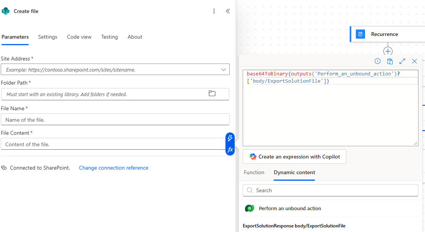Add a step below Recurrence
Screen dimensions: 425x232
388,51
